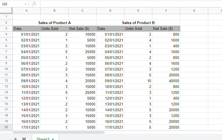222x140 pixels.
Task: Click the 'Sales of Product B' title cell
Action: [x=138, y=23]
